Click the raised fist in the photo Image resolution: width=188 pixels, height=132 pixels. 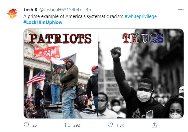[116, 53]
